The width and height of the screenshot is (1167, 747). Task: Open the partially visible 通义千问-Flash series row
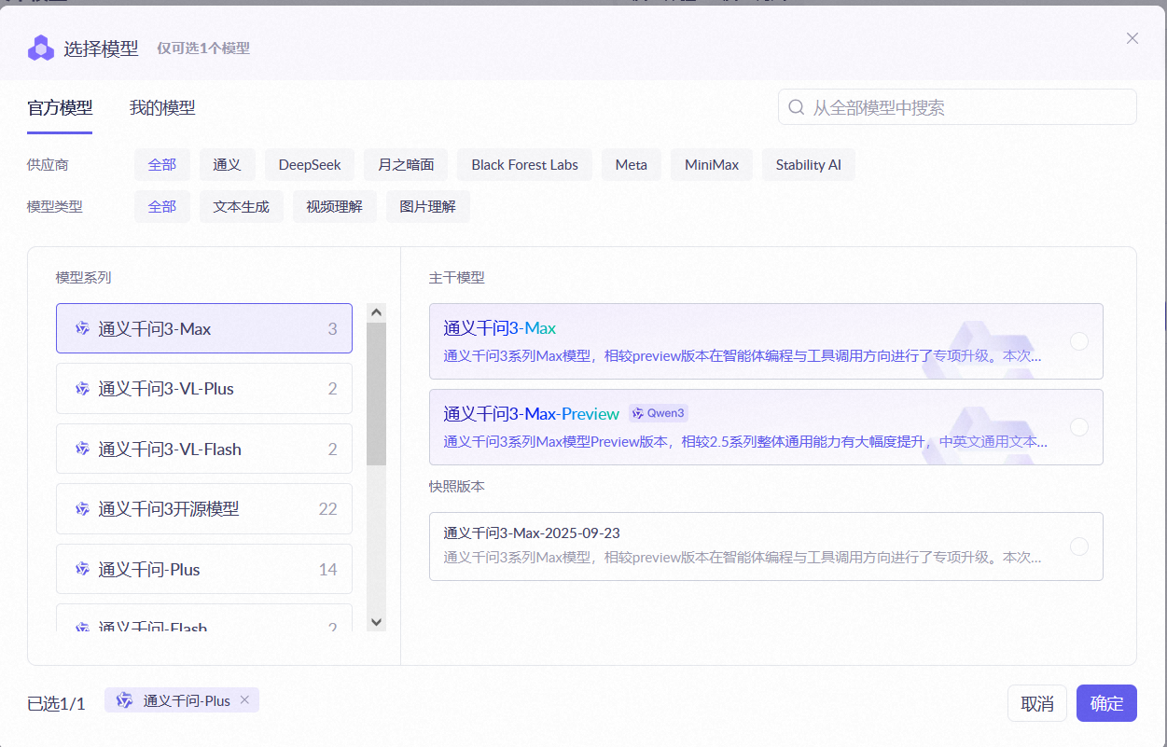click(204, 618)
